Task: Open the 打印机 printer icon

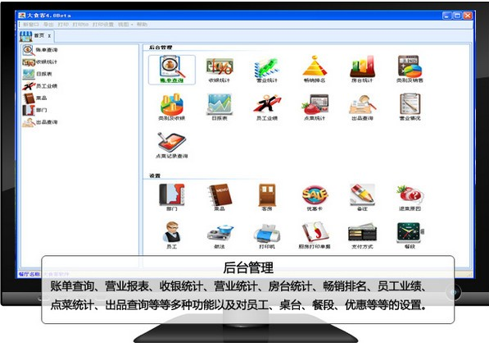Action: 267,235
